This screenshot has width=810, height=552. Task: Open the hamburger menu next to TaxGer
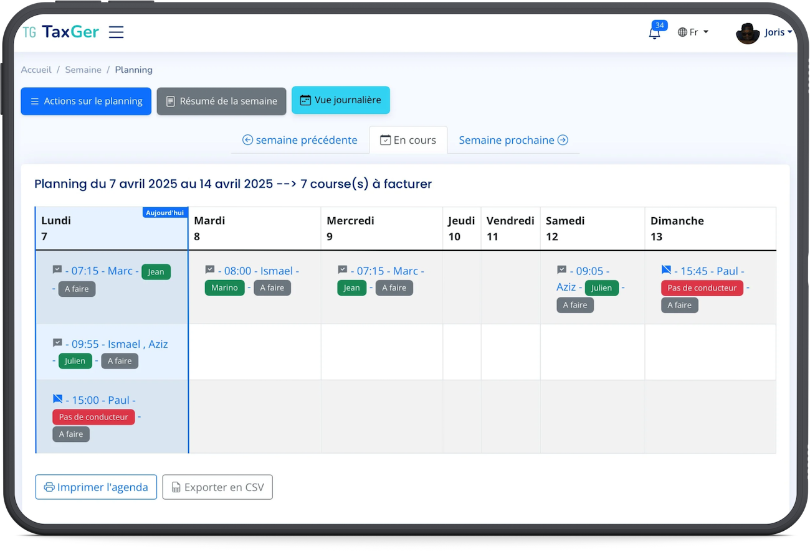click(x=116, y=32)
